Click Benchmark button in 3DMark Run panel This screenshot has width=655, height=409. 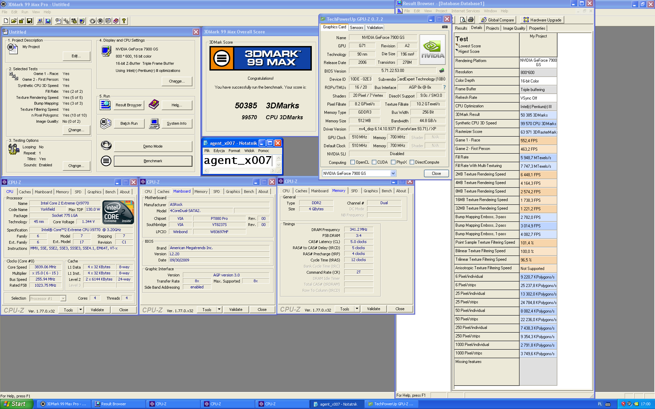click(153, 161)
